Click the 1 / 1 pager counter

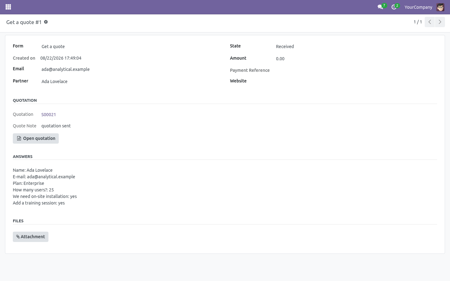pyautogui.click(x=418, y=22)
